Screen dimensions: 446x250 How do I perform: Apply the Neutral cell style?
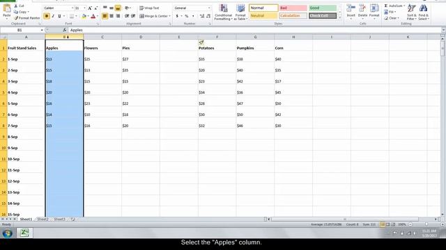[x=263, y=15]
